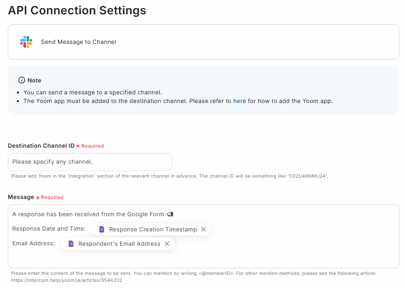
Task: Remove the Respondent's Email Address chip
Action: [x=167, y=244]
